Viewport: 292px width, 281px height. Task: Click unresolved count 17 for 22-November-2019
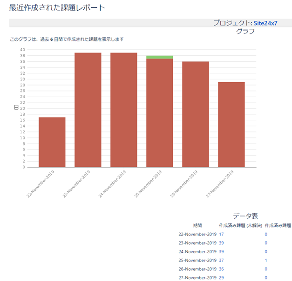pyautogui.click(x=221, y=234)
